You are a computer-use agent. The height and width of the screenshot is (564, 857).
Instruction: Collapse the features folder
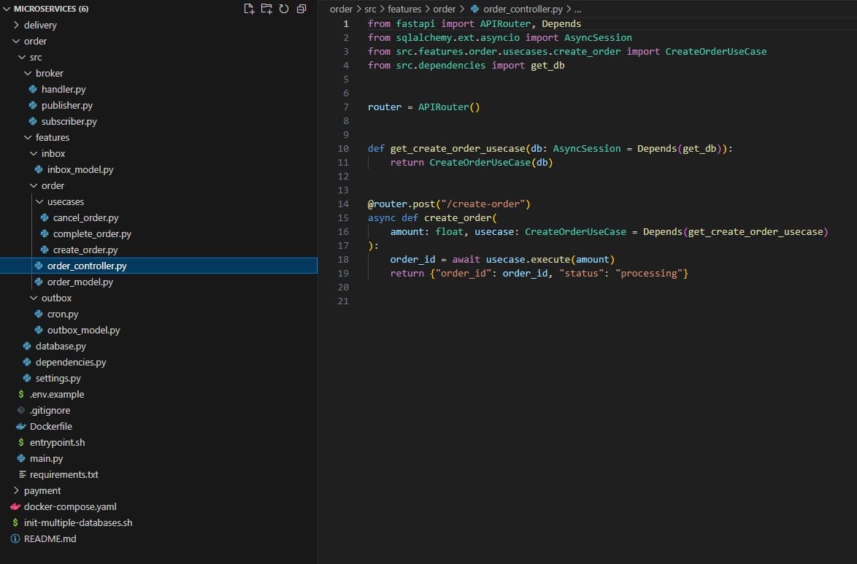click(28, 137)
